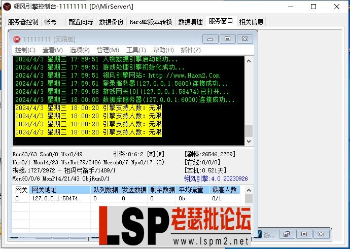
Task: Open the 插件(Z) menu
Action: point(191,50)
